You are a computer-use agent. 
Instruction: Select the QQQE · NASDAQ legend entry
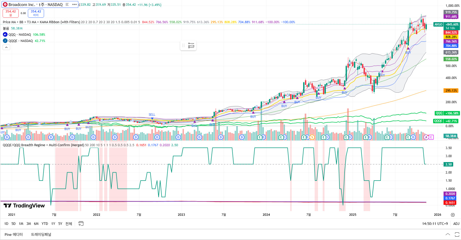[21, 41]
